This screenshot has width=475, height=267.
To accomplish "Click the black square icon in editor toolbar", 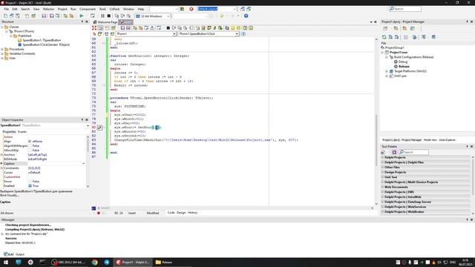I will pos(168,28).
